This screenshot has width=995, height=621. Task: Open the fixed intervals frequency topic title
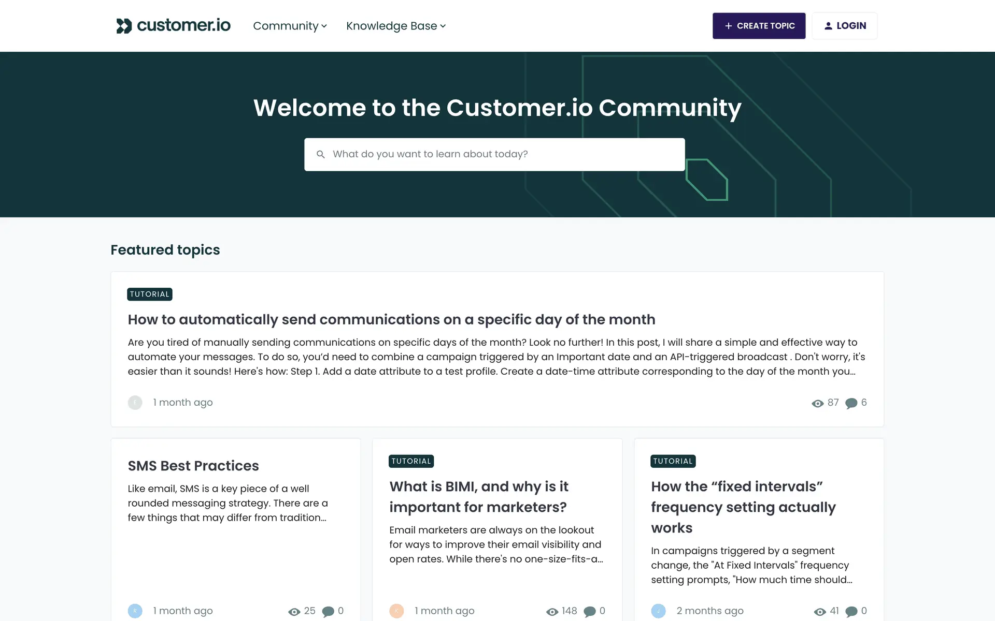click(743, 507)
